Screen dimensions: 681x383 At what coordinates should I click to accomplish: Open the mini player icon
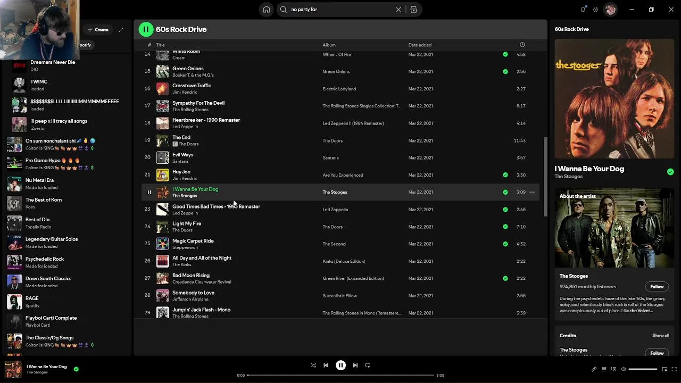[665, 369]
